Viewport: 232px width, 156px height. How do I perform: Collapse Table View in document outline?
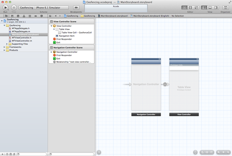(54, 29)
